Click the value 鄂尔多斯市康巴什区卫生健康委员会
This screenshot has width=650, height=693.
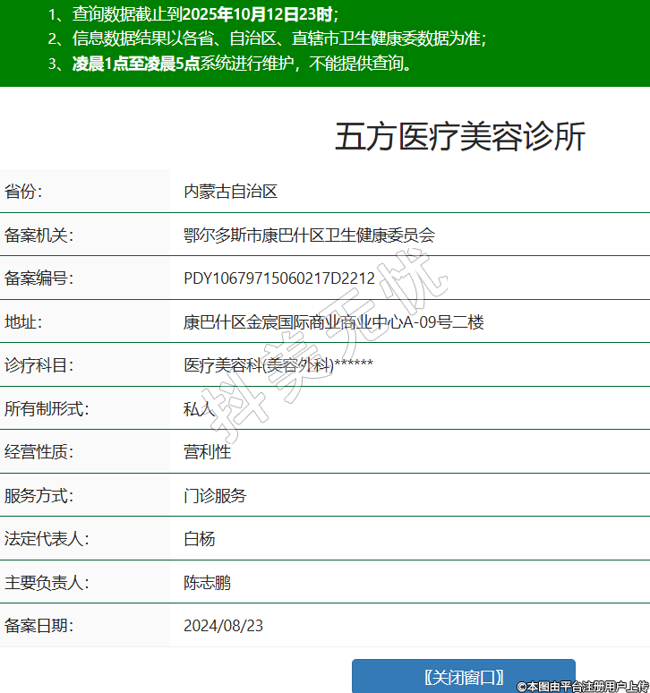(x=309, y=235)
